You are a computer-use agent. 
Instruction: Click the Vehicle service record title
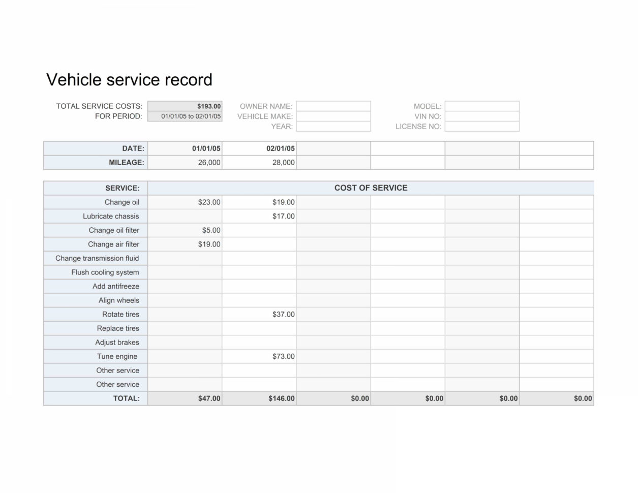coord(130,79)
